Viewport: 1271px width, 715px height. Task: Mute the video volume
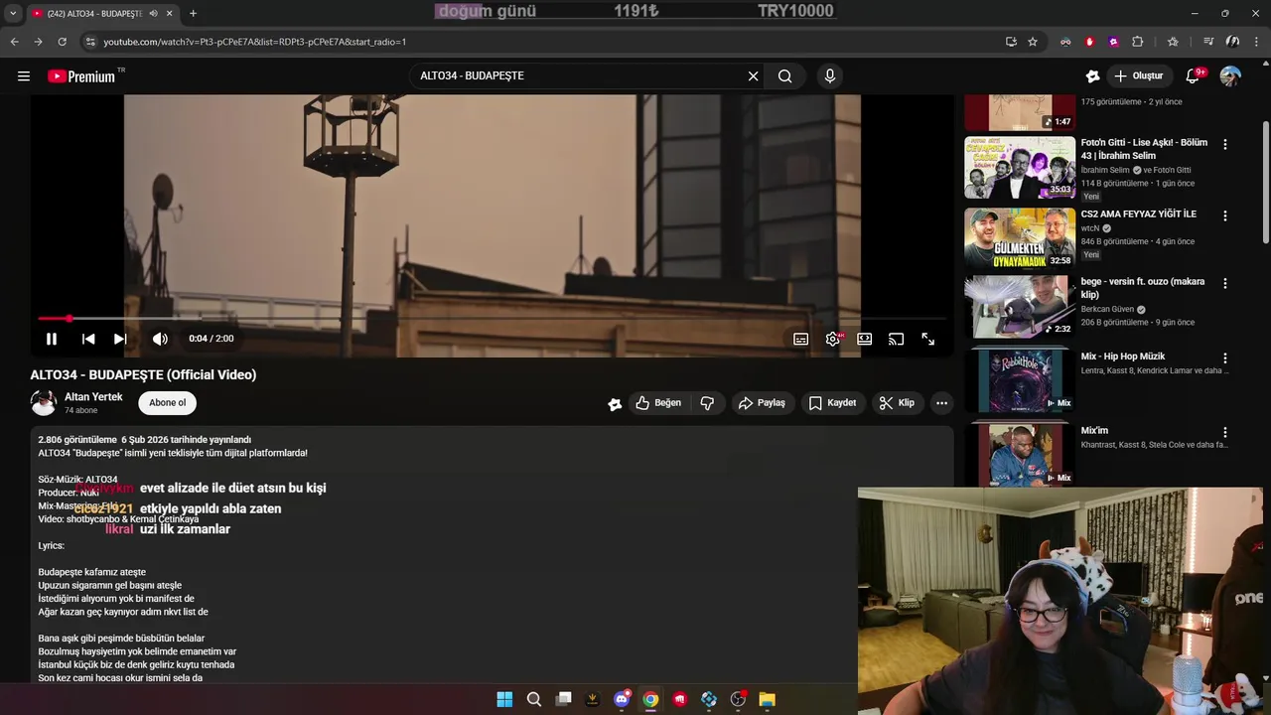pyautogui.click(x=160, y=339)
